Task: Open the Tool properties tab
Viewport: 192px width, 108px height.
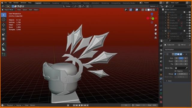Action: (161, 45)
